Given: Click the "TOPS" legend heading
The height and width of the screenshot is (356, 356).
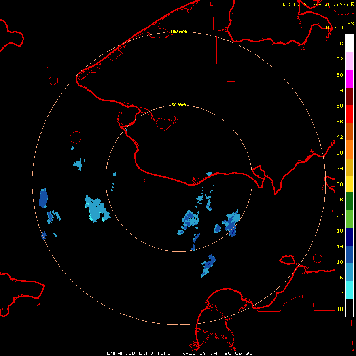Looking at the screenshot, I should pyautogui.click(x=348, y=24).
